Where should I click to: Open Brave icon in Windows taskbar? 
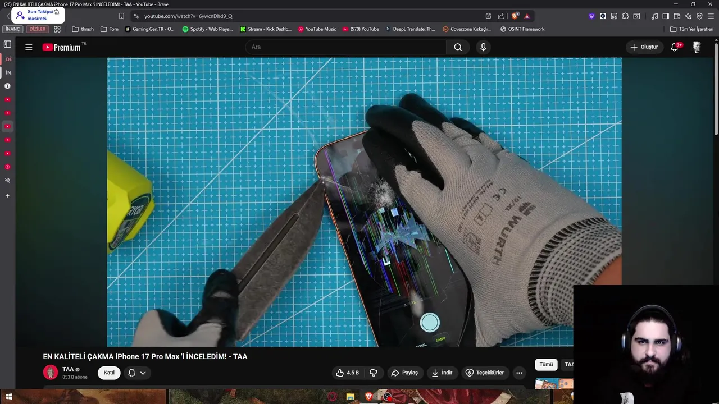tap(368, 397)
